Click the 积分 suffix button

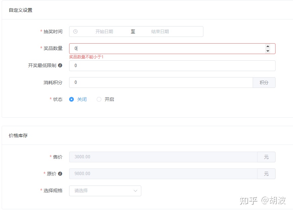click(264, 83)
